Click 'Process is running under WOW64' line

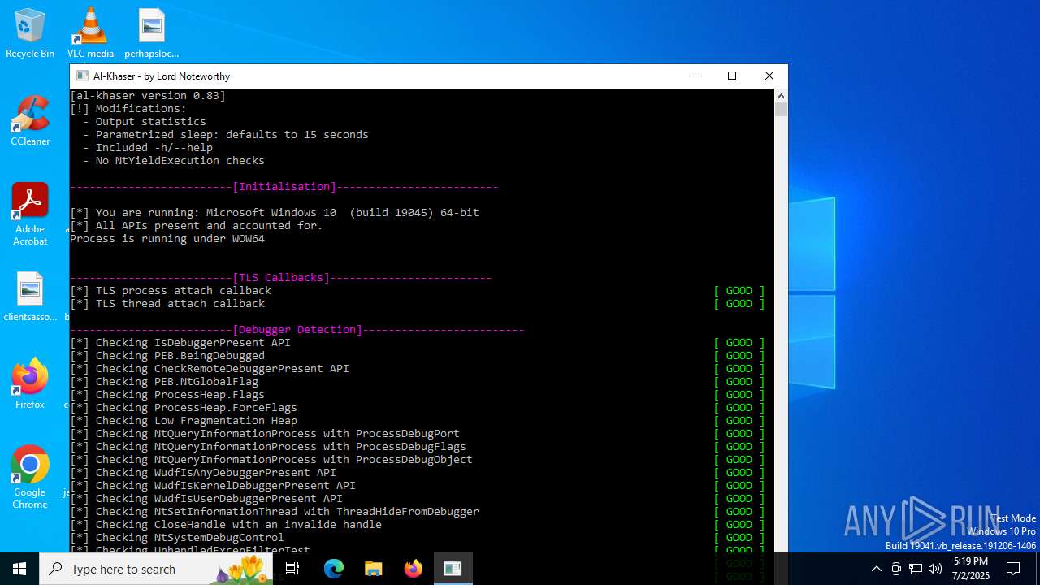coord(167,238)
